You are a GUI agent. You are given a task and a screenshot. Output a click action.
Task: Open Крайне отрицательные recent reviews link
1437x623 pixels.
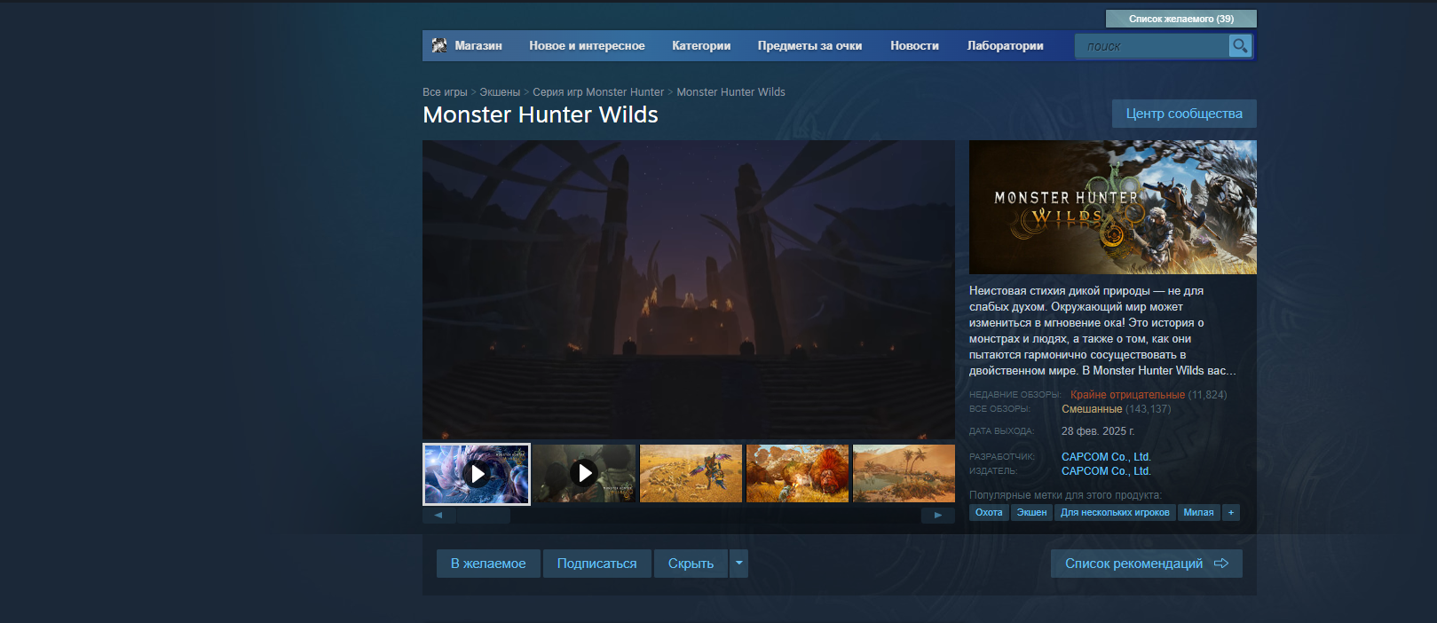(1127, 395)
